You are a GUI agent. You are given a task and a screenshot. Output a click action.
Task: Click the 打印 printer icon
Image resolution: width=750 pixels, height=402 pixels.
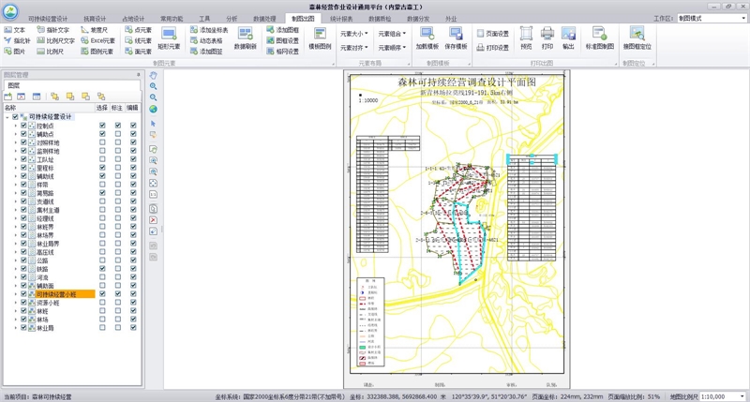[547, 36]
